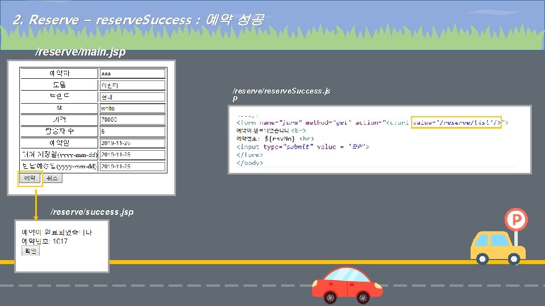Click the color input field containing white
The image size is (545, 306).
pyautogui.click(x=132, y=108)
